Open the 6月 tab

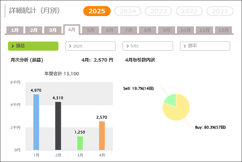coord(109,30)
